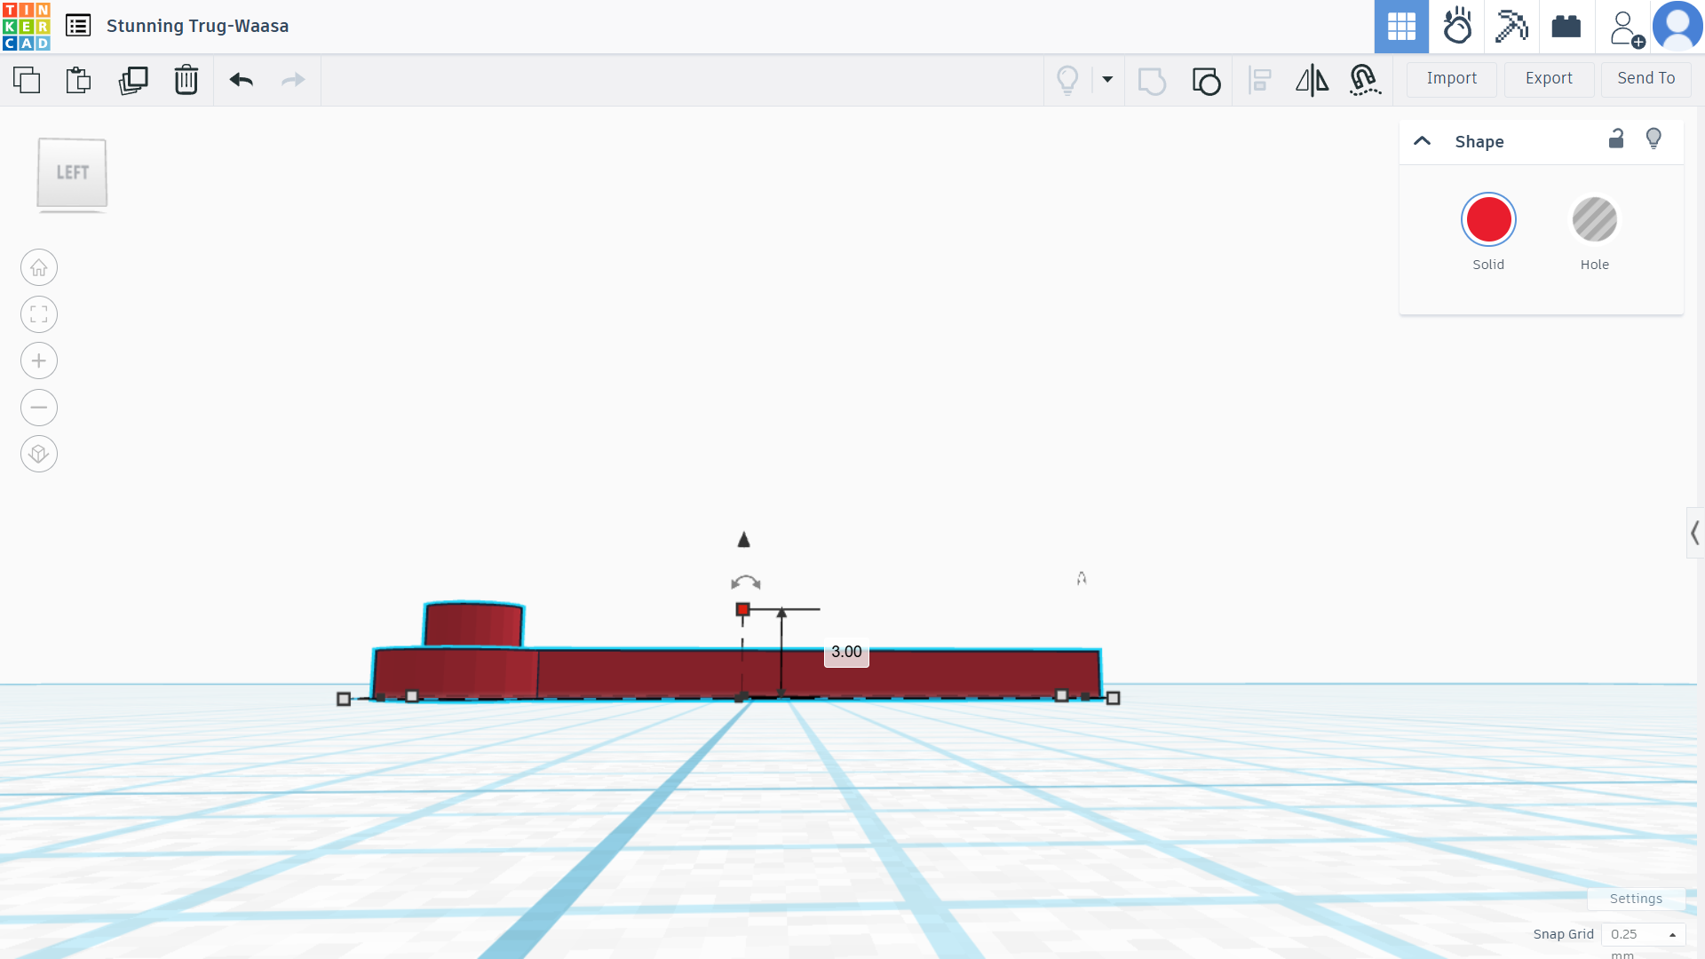Viewport: 1705px width, 959px height.
Task: Invite a collaborator with add-person icon
Action: [x=1626, y=28]
